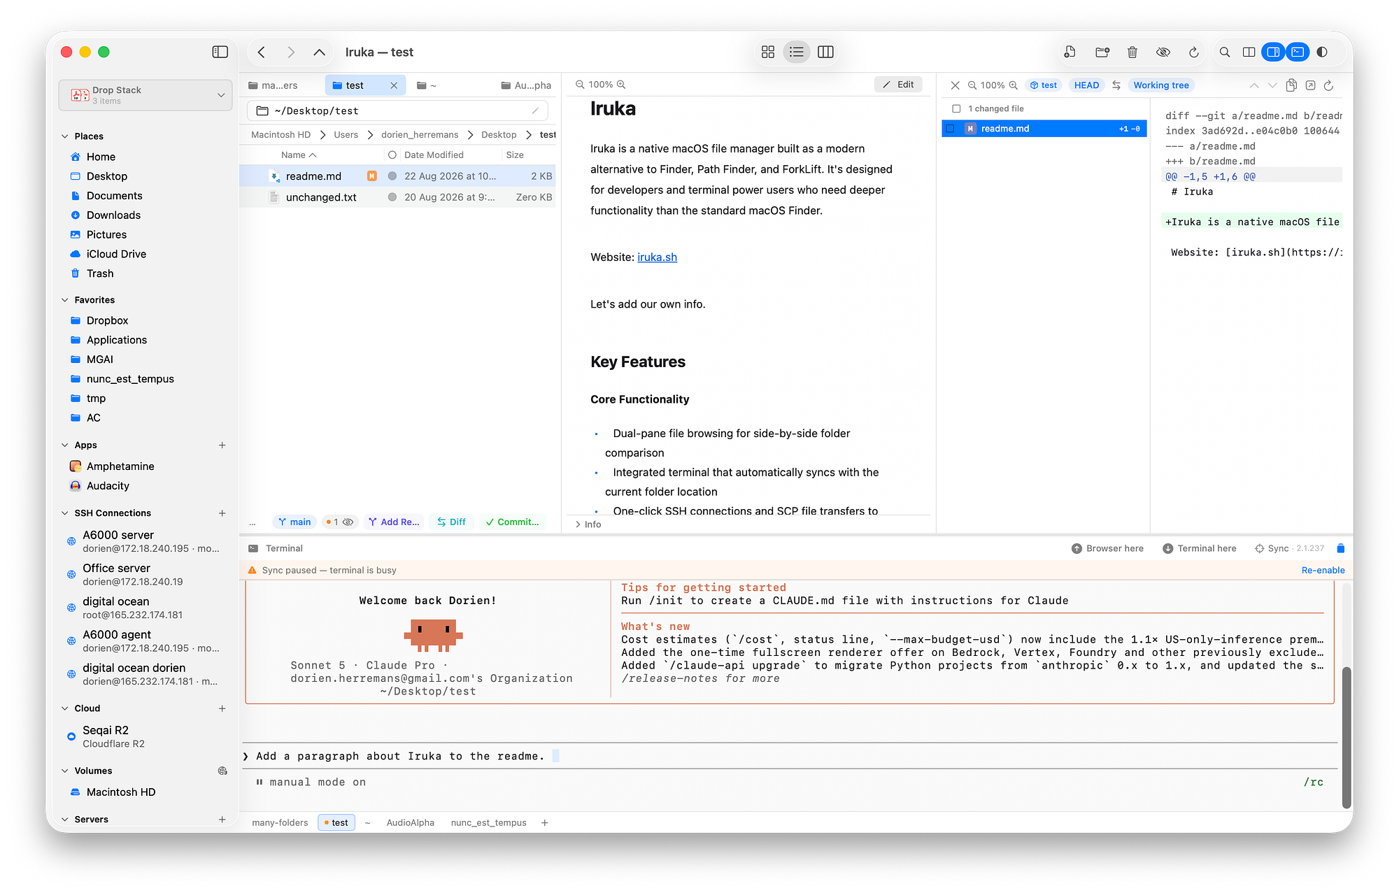Open the Diff view button

[451, 522]
